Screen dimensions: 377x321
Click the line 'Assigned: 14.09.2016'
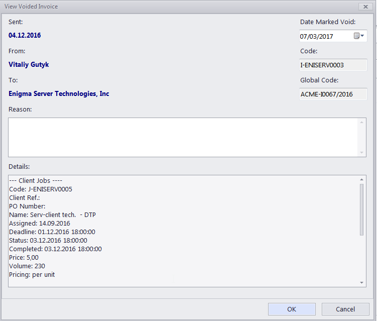click(x=40, y=224)
